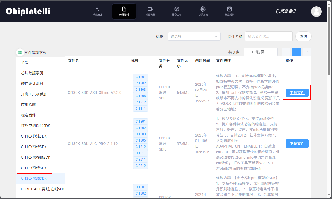Viewport: 332px width, 199px height.
Task: Select CI112X离线SDK category
Action: (40, 168)
